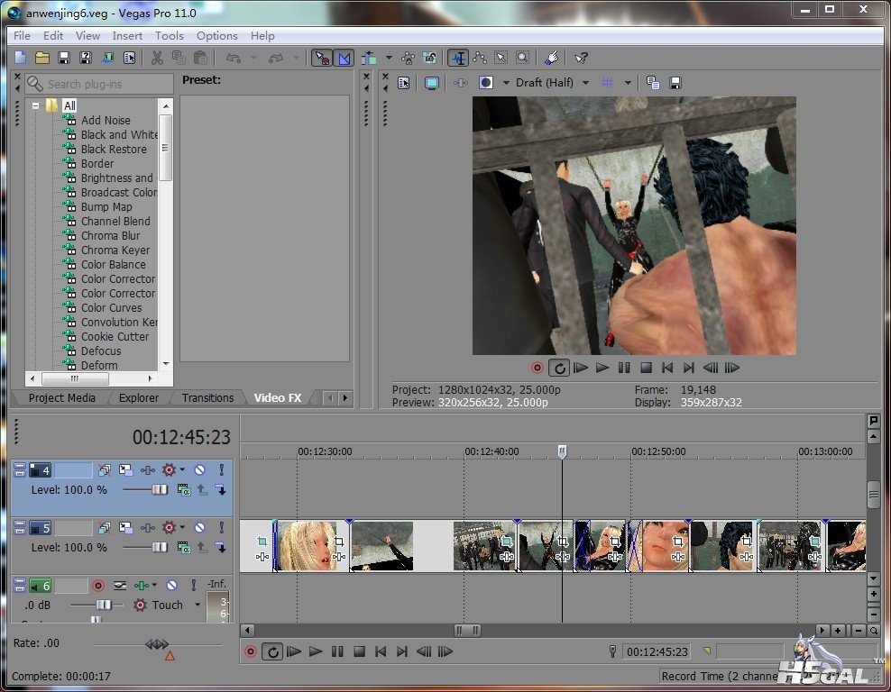The width and height of the screenshot is (891, 692).
Task: Open split screen view dropdown arrow
Action: pos(506,83)
